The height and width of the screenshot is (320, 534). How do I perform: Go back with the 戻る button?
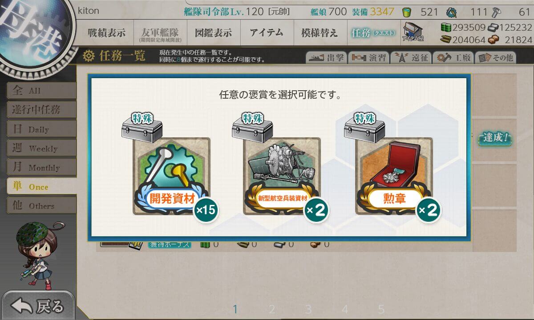click(38, 306)
